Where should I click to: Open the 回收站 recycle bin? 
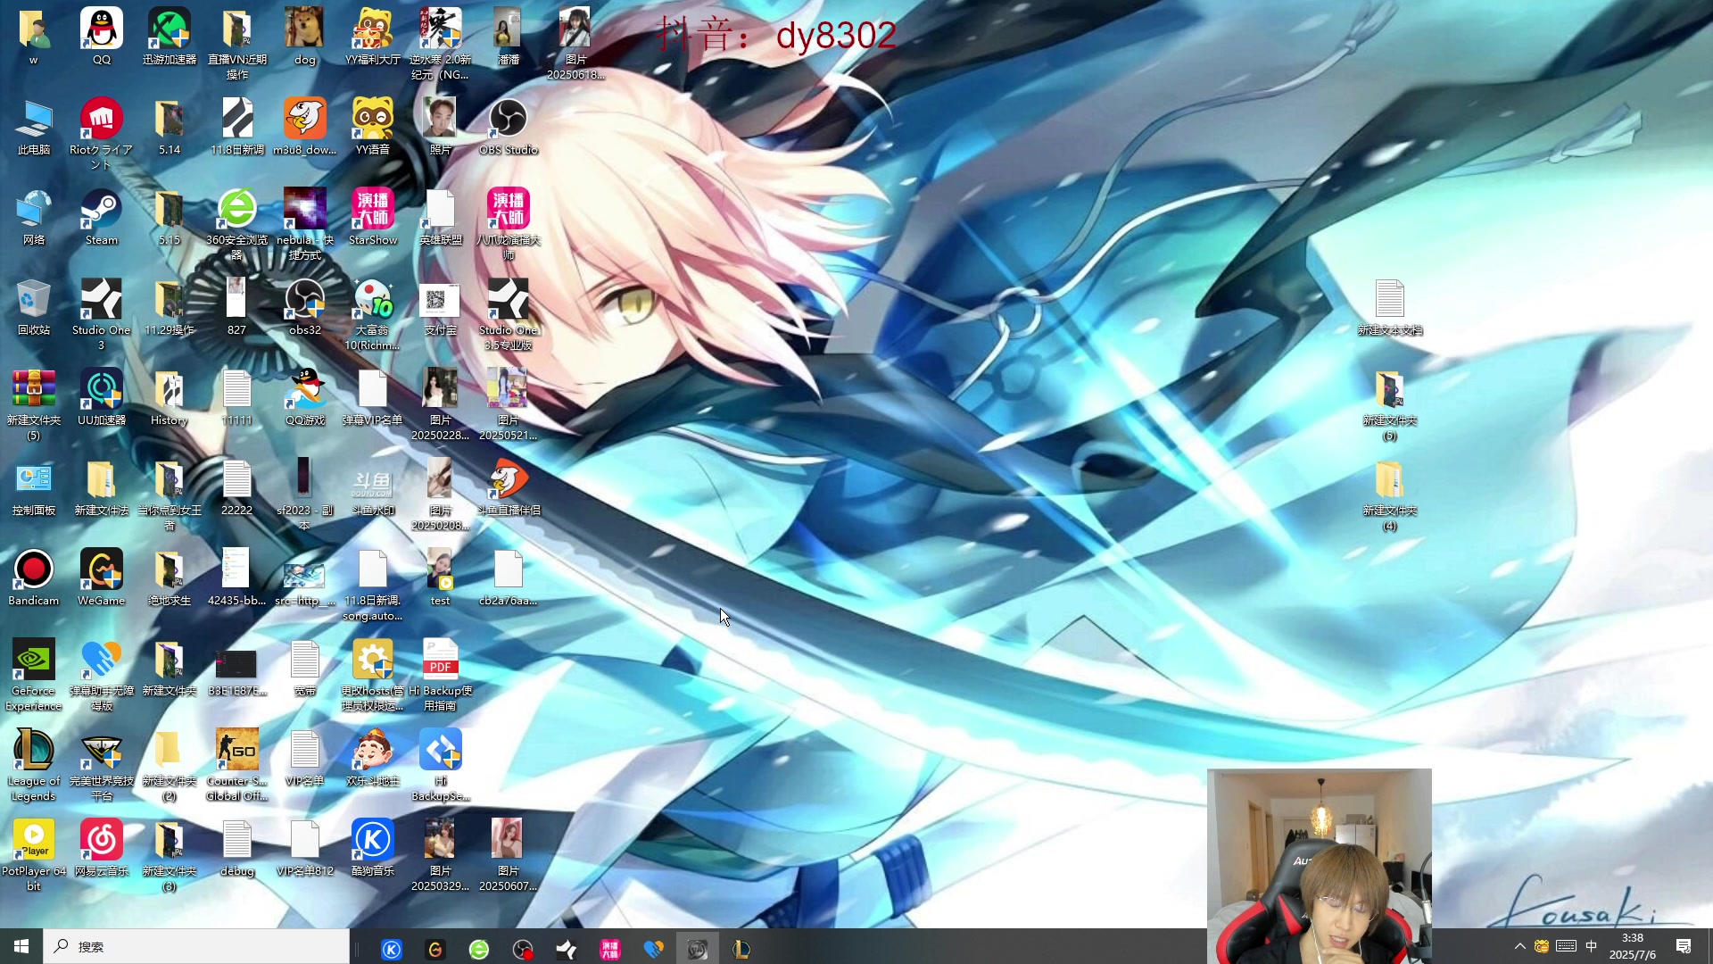tap(34, 299)
